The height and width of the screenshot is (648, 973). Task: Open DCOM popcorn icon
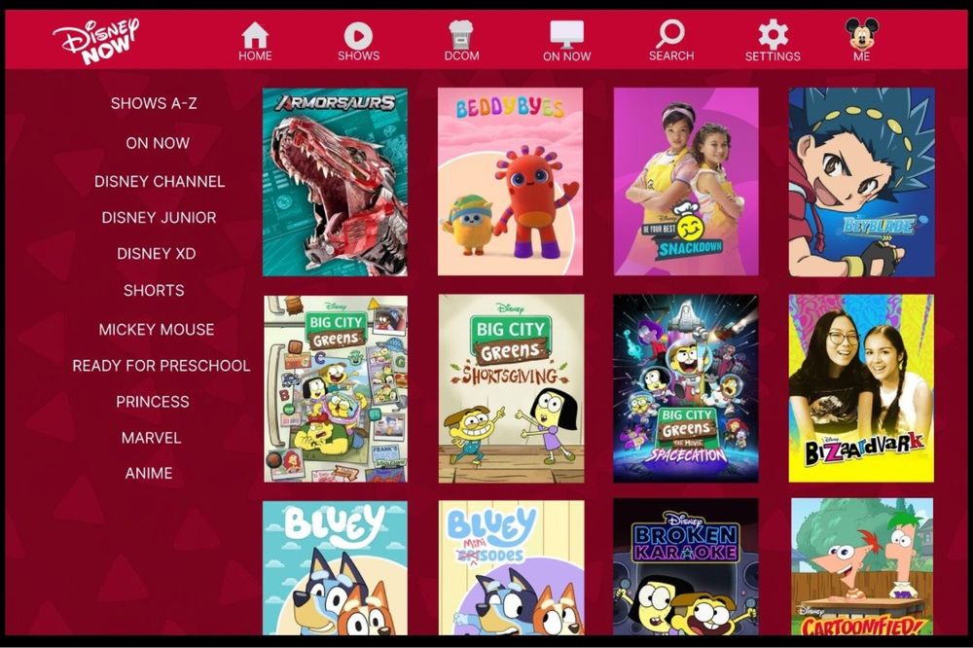(x=461, y=35)
